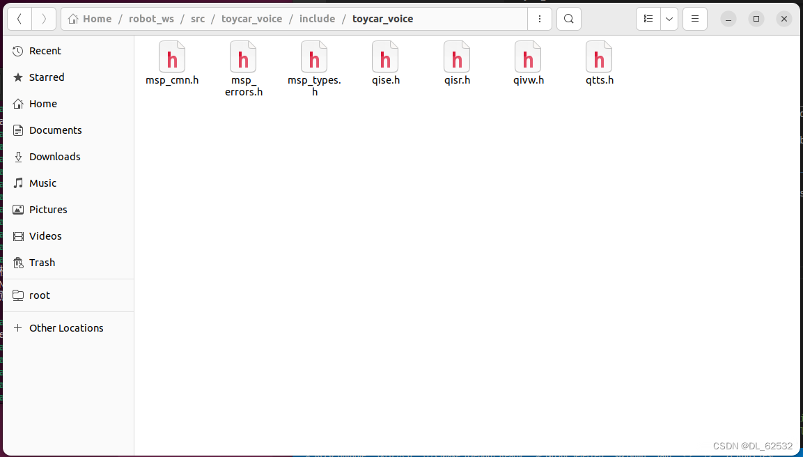Select the qivw.h file icon

pyautogui.click(x=528, y=56)
